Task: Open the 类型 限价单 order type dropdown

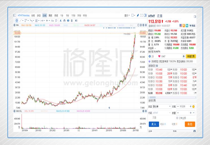Action: 162,106
